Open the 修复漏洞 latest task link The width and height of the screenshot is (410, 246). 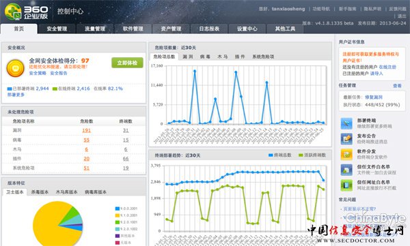pos(374,97)
